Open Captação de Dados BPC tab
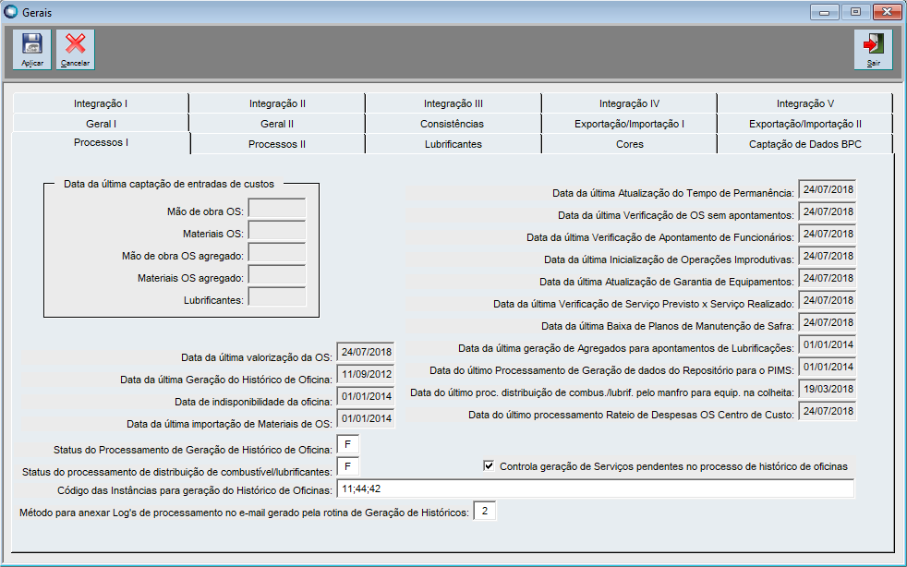This screenshot has height=567, width=907. coord(805,144)
